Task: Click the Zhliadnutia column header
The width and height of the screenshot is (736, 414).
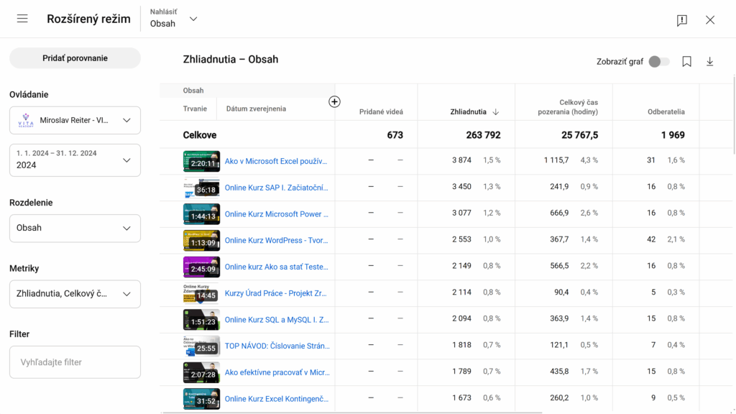Action: point(468,111)
